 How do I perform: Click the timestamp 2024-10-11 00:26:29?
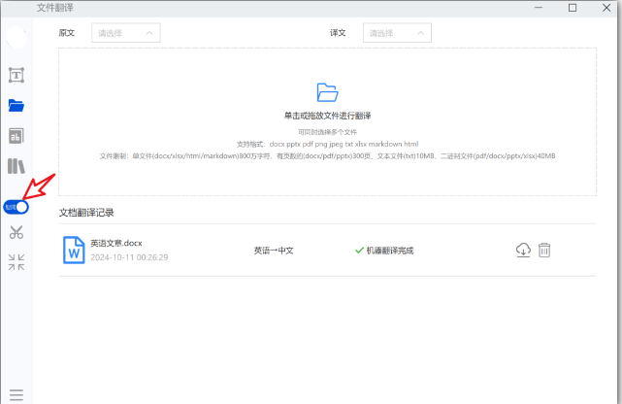click(x=129, y=257)
